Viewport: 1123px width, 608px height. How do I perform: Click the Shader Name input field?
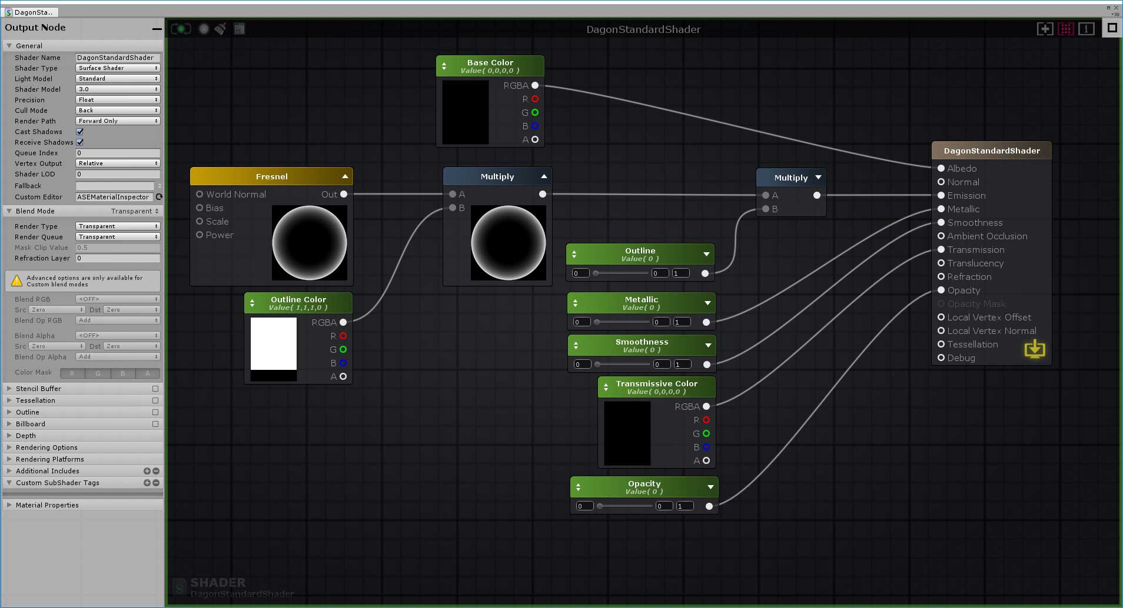[x=118, y=58]
